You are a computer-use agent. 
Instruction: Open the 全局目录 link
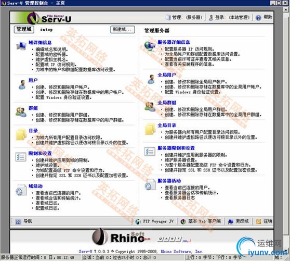point(167,126)
